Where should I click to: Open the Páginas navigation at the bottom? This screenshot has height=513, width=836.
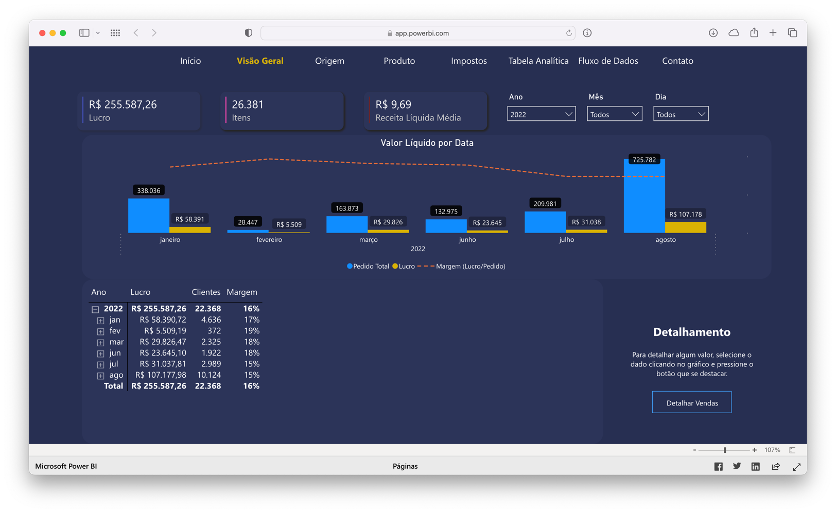point(405,466)
